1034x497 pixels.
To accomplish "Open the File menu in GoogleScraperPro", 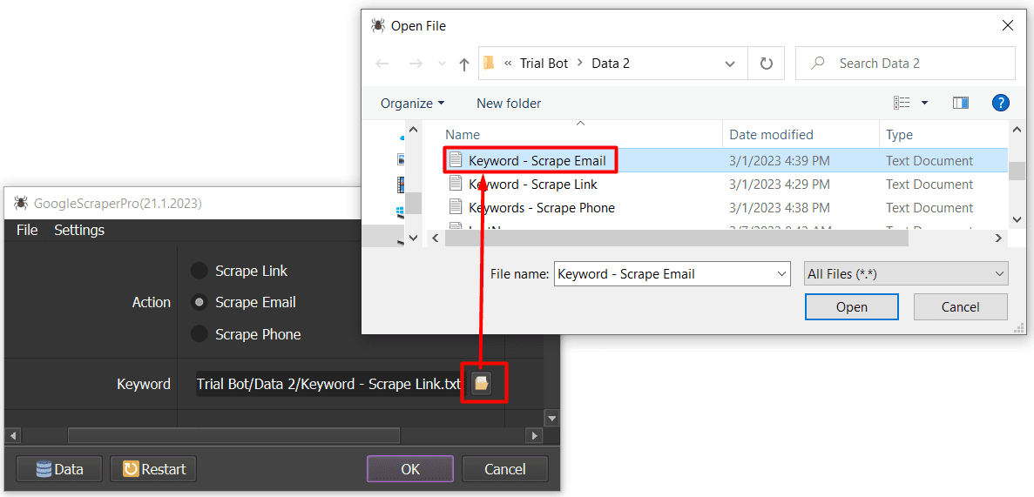I will pos(27,230).
